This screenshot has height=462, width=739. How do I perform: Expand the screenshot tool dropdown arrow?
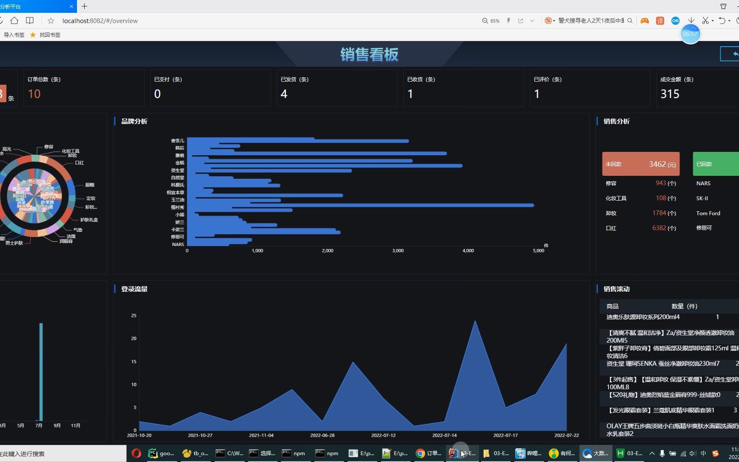[x=712, y=21]
